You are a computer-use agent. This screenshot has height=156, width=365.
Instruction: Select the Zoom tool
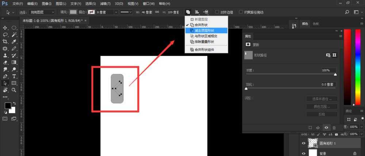point(14,90)
